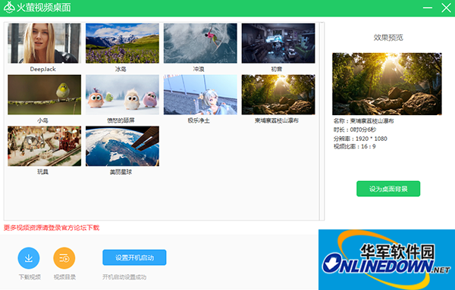
Task: Choose the 美丽星球 earth thumbnail
Action: point(122,146)
